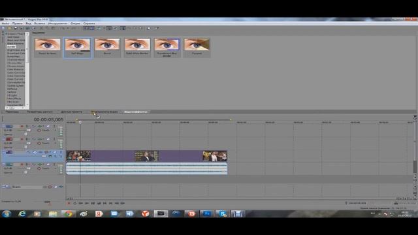Toggle Auto Ripple in the toolbar

[99, 28]
